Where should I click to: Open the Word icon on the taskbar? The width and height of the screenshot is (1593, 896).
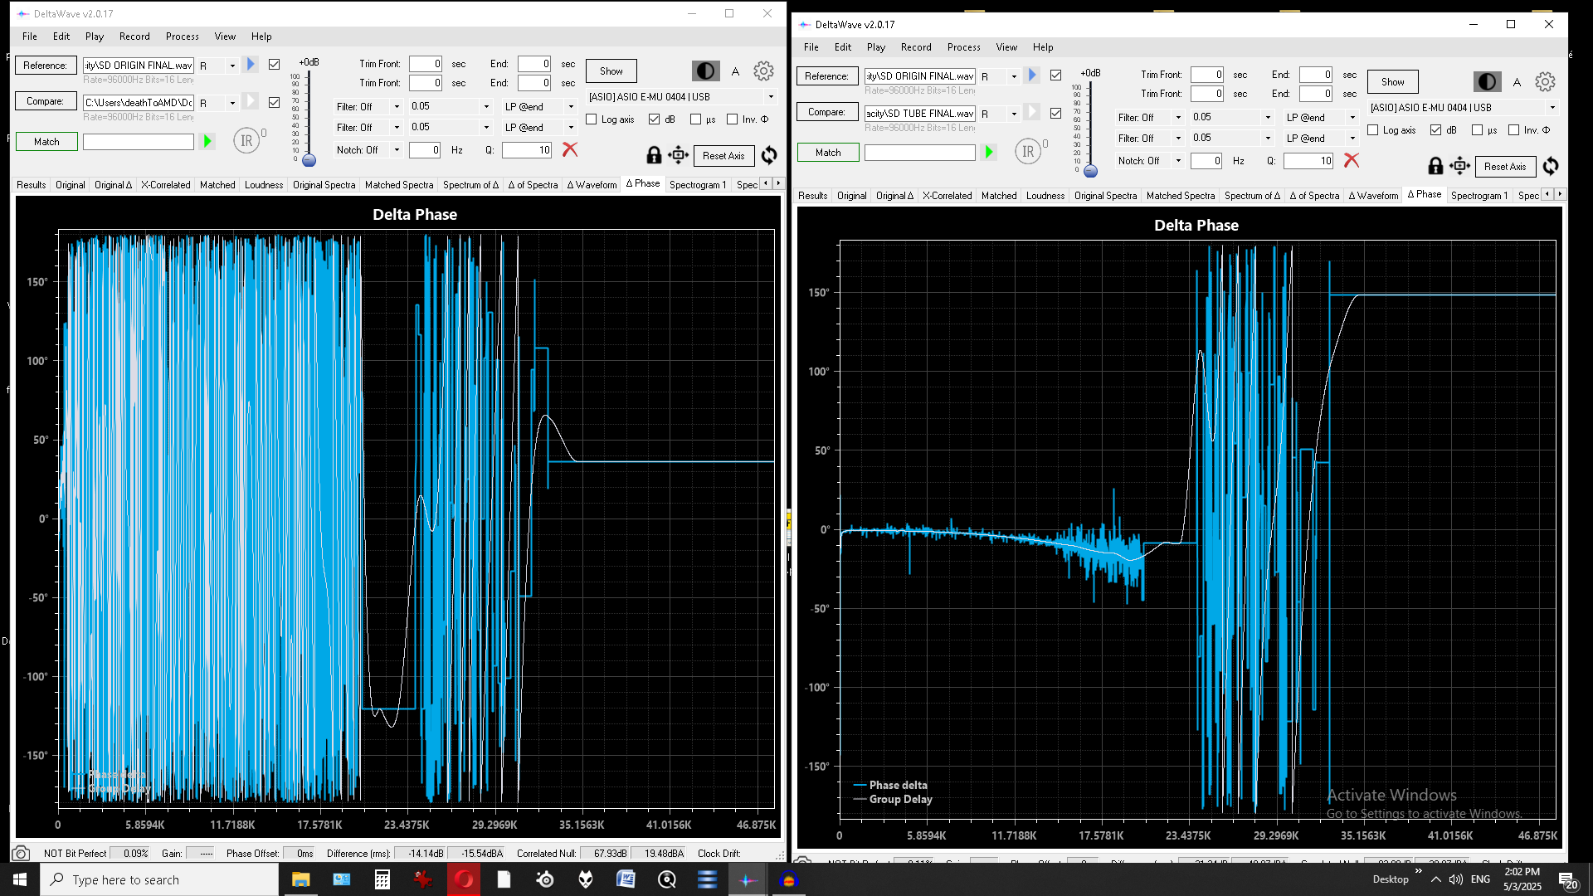(x=626, y=879)
